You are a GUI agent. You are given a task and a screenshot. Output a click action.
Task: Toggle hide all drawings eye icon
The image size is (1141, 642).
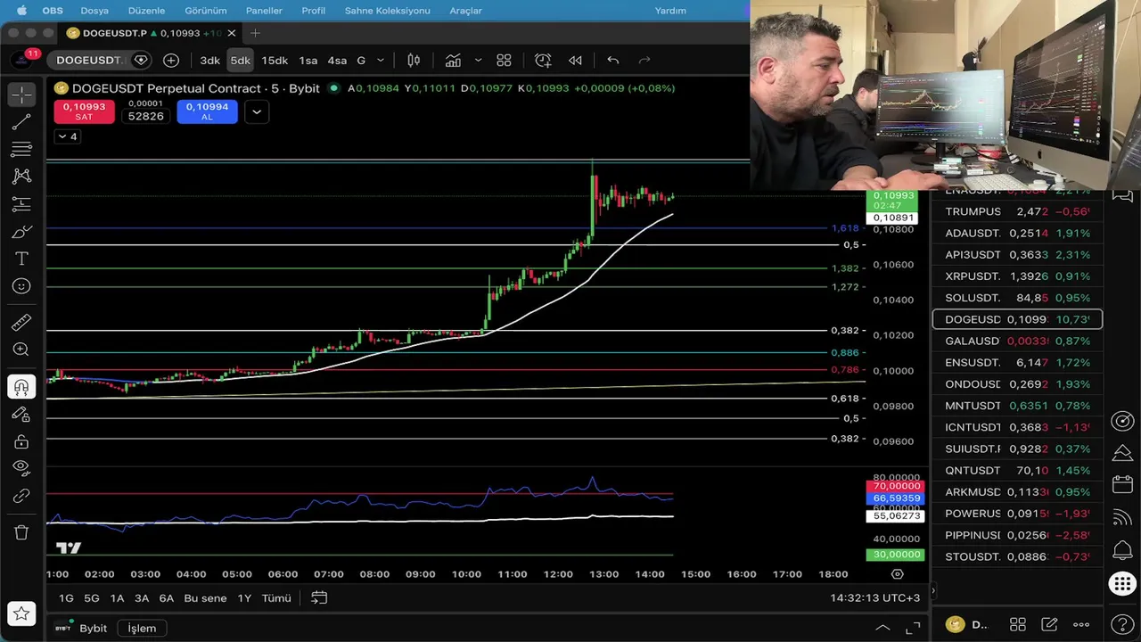pos(21,468)
